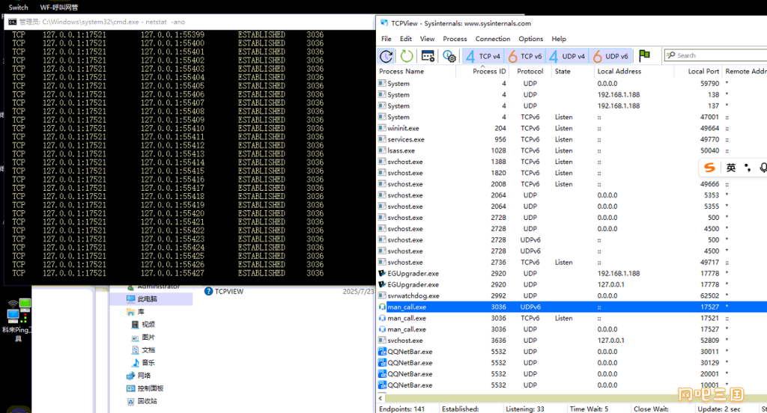
Task: Toggle the TCP v4 filter
Action: pos(483,56)
